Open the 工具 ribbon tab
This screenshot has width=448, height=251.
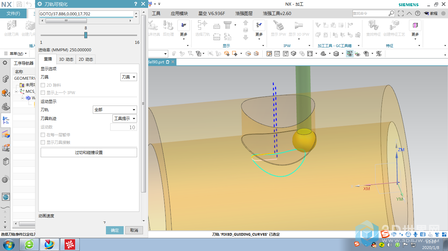tap(156, 13)
